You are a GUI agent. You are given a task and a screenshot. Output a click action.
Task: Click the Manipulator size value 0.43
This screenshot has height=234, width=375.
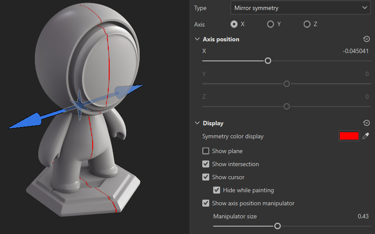363,216
